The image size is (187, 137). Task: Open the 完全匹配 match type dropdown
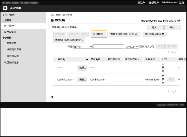pyautogui.click(x=132, y=46)
